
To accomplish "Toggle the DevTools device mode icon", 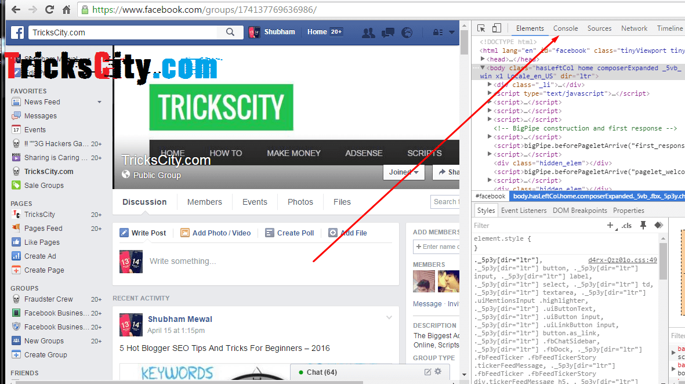I will (x=496, y=28).
